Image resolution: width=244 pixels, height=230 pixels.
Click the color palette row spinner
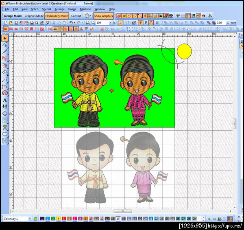tap(203, 219)
